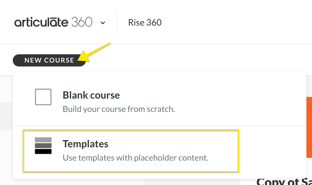Open the Rise 360 header label
The image size is (312, 185).
(x=145, y=22)
